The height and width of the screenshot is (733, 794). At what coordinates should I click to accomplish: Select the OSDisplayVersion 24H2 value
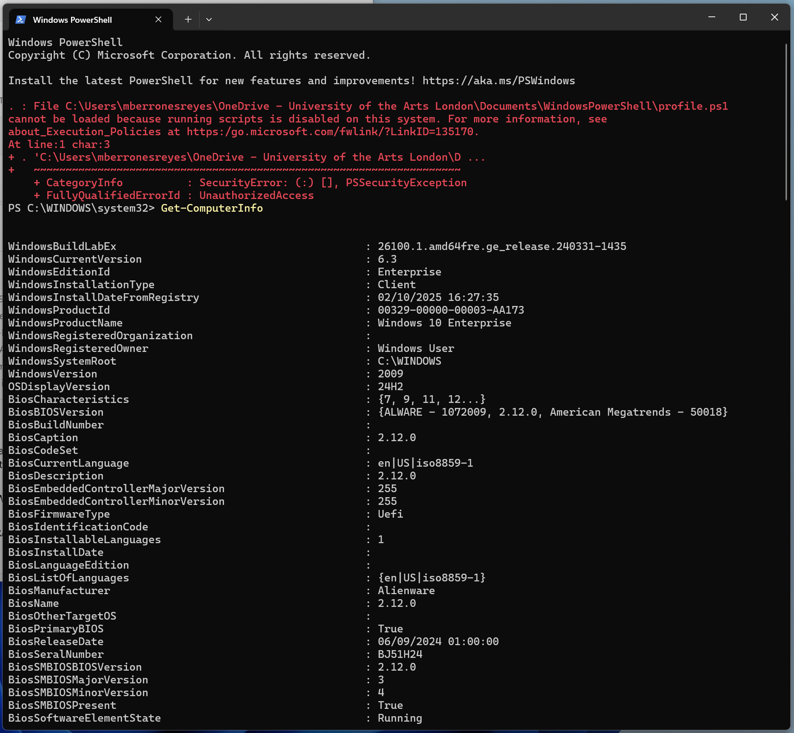(390, 386)
